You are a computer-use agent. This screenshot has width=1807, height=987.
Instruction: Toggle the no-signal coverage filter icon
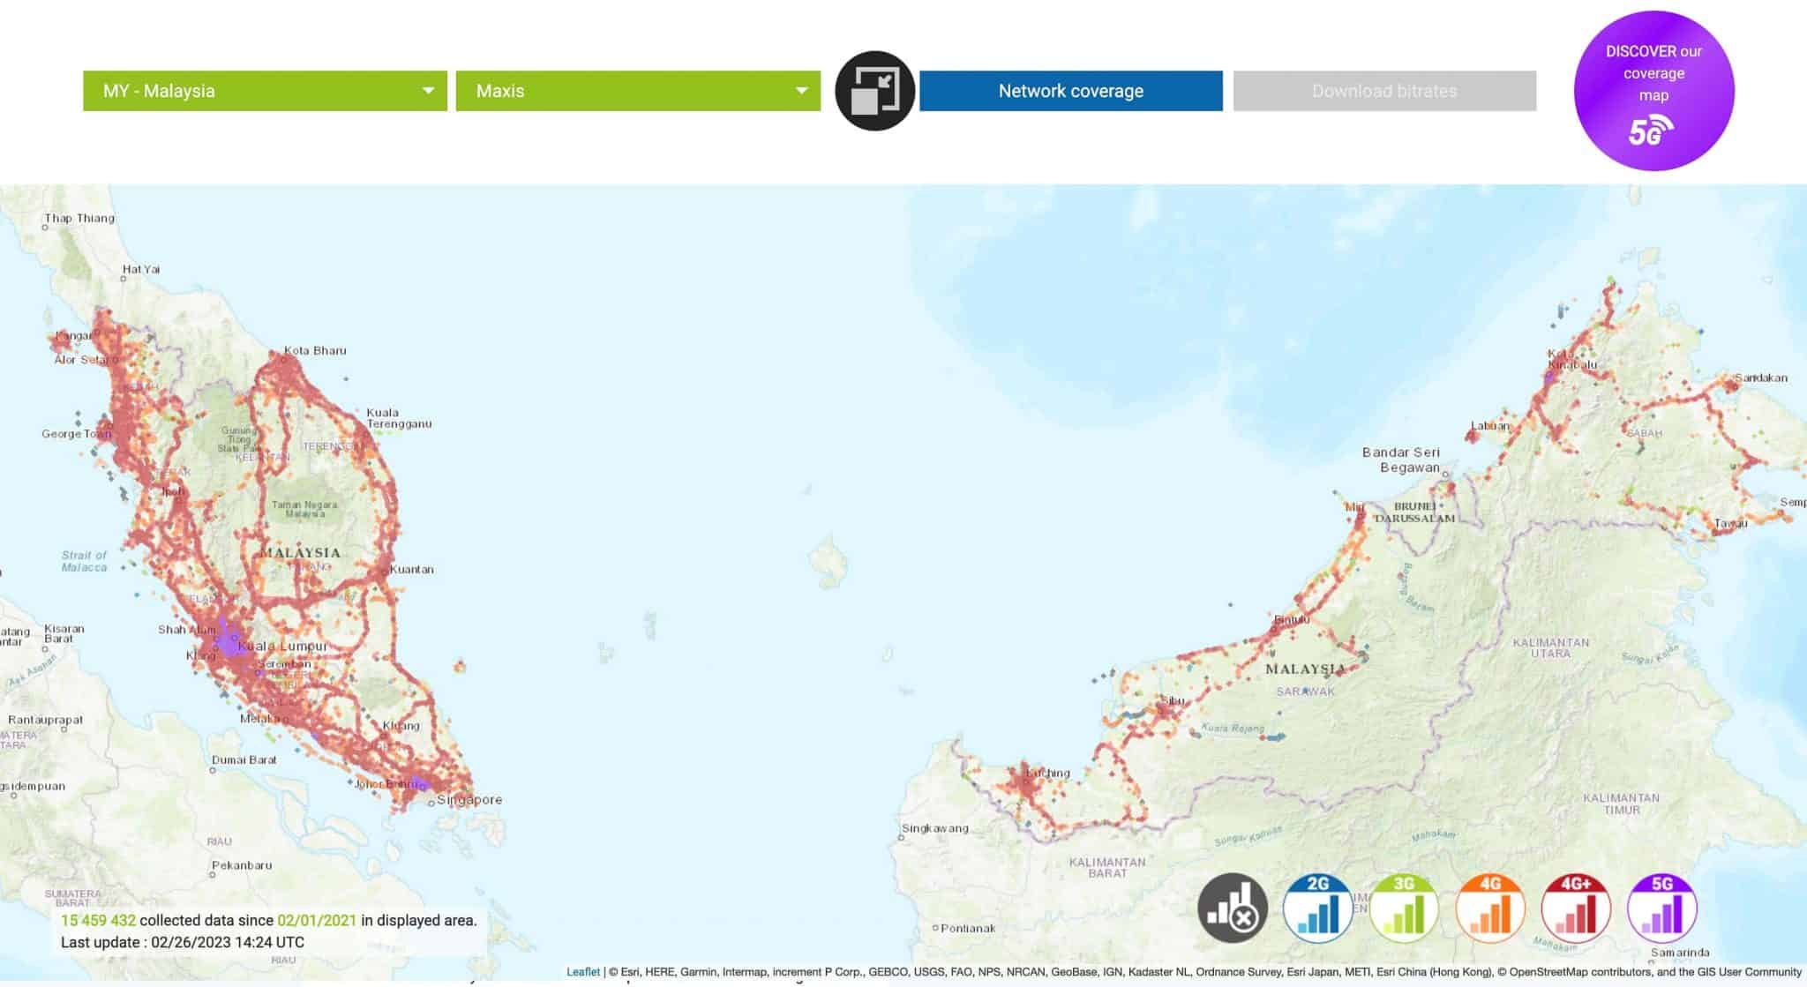[1232, 908]
